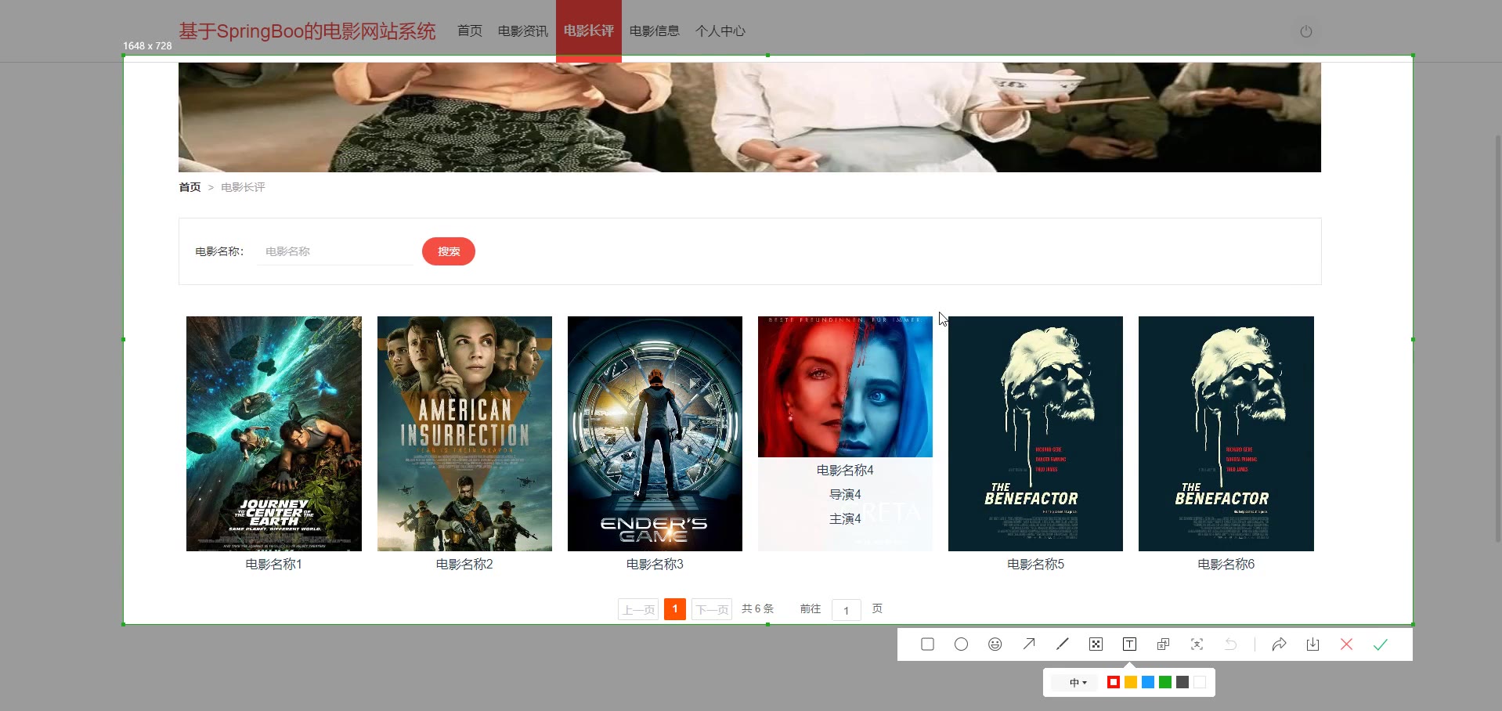Save the screenshot to file
Viewport: 1502px width, 711px height.
tap(1312, 644)
